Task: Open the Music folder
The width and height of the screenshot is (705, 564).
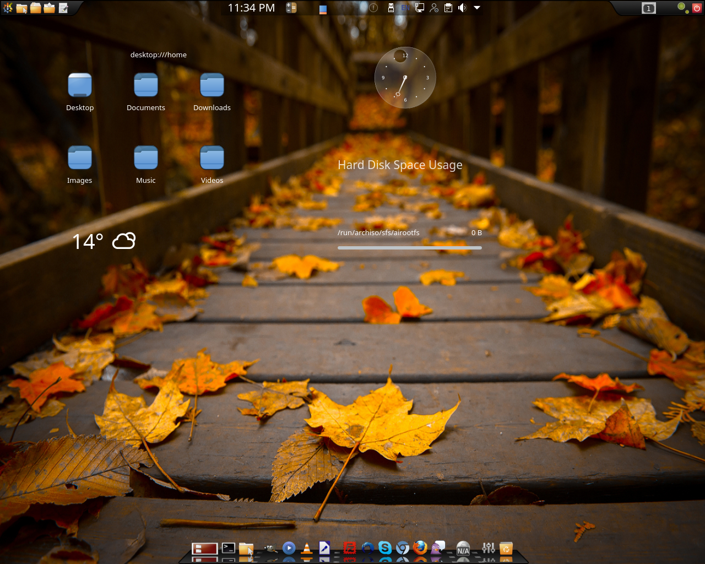Action: 146,165
